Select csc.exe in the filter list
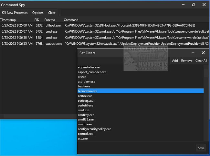Image resolution: width=210 pixels, height=156 pixels. (x=141, y=139)
